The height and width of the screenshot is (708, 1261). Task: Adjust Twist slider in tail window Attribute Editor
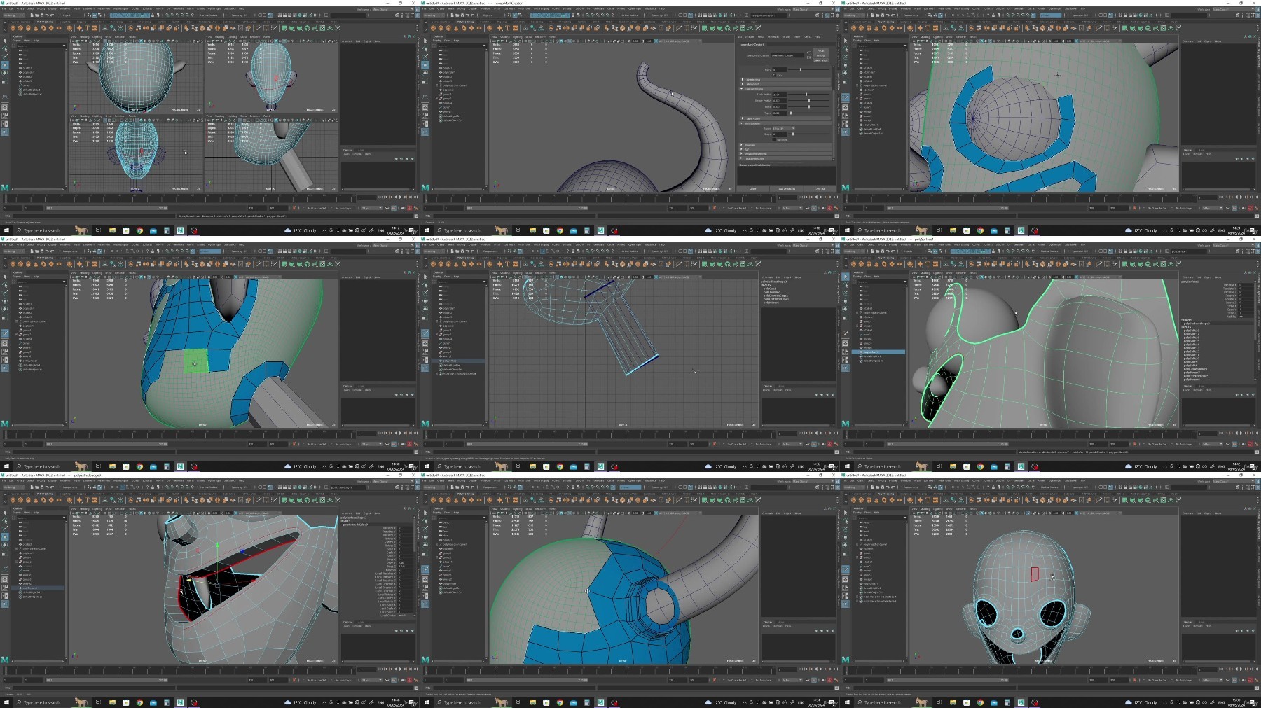point(809,106)
